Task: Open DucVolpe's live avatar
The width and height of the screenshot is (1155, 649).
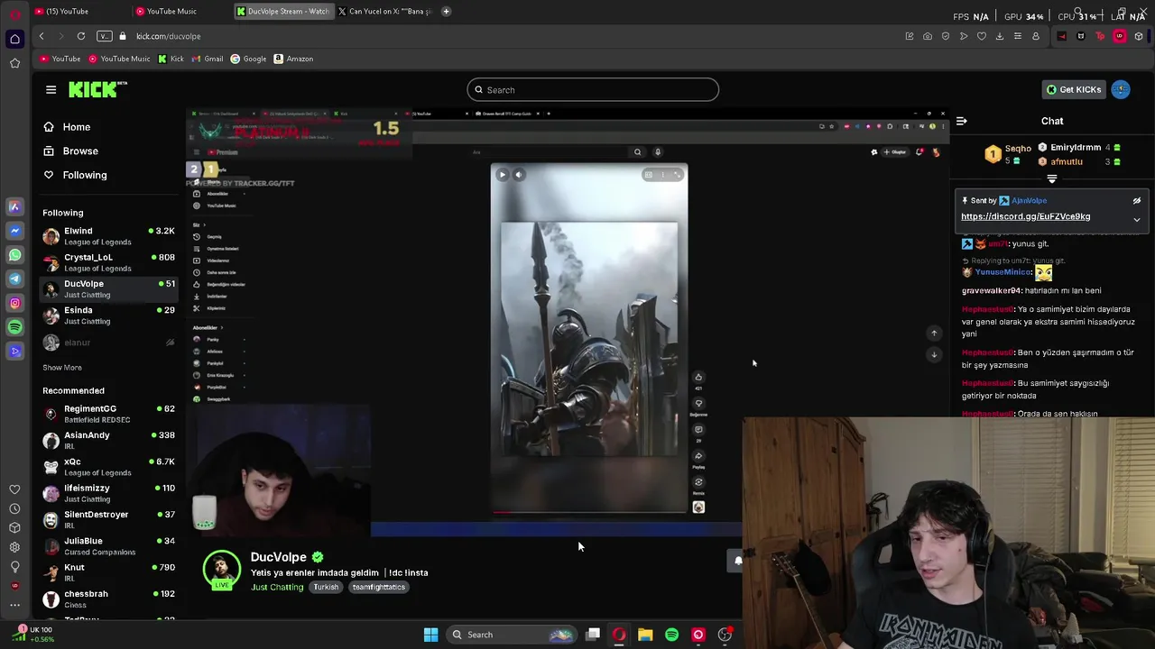Action: 221,570
